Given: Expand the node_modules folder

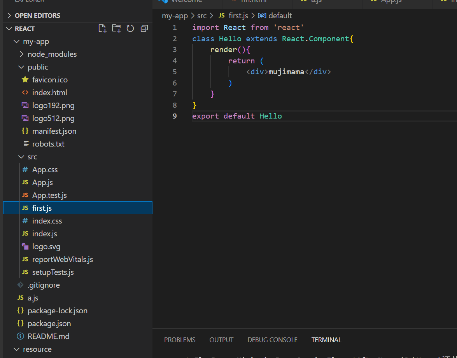Looking at the screenshot, I should (x=52, y=54).
